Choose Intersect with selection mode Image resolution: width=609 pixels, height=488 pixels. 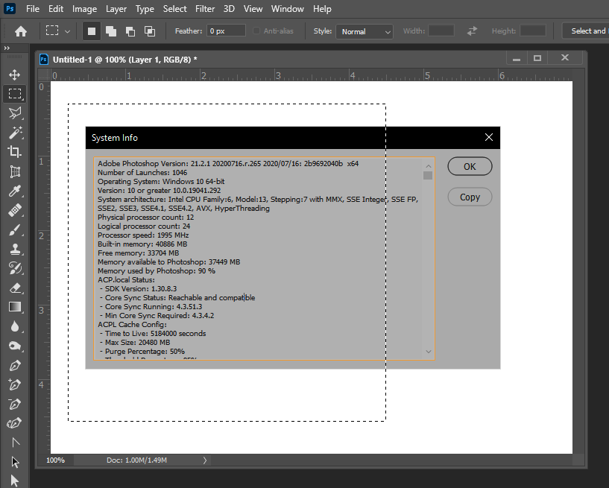coord(150,31)
